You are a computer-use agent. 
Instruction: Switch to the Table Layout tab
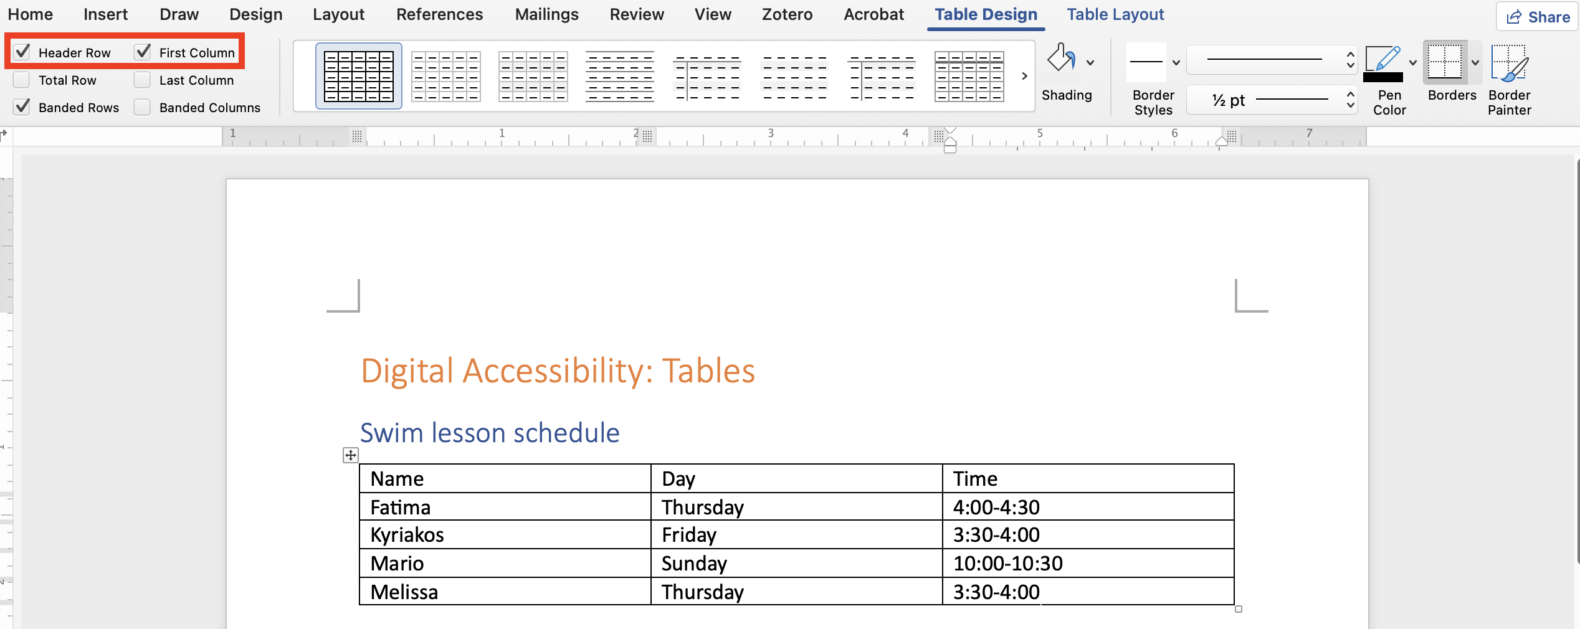[x=1115, y=14]
